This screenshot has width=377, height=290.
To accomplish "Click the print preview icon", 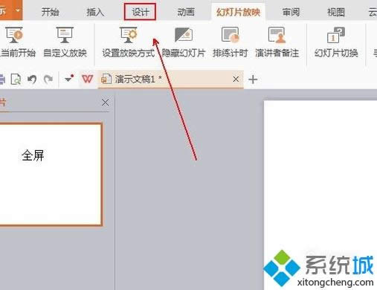I will 16,80.
